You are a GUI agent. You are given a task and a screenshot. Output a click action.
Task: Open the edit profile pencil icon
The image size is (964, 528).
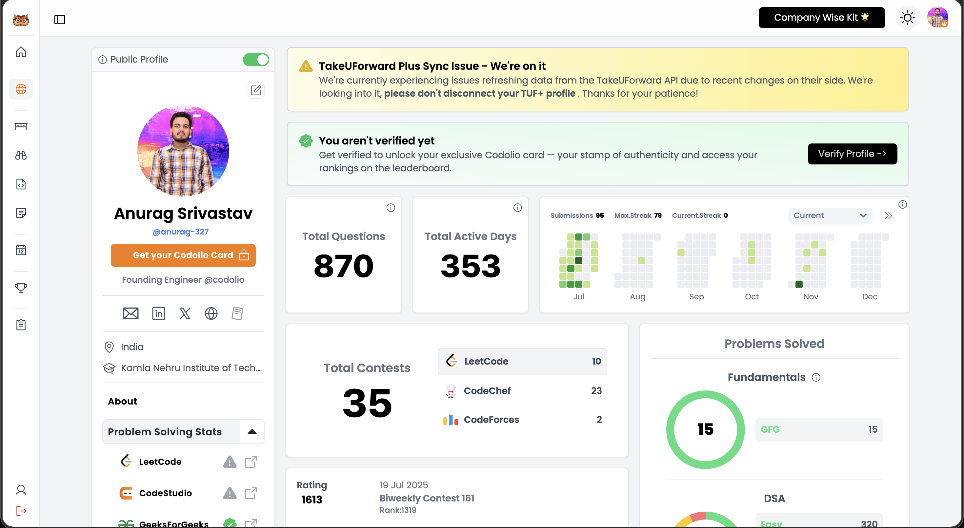pyautogui.click(x=256, y=90)
